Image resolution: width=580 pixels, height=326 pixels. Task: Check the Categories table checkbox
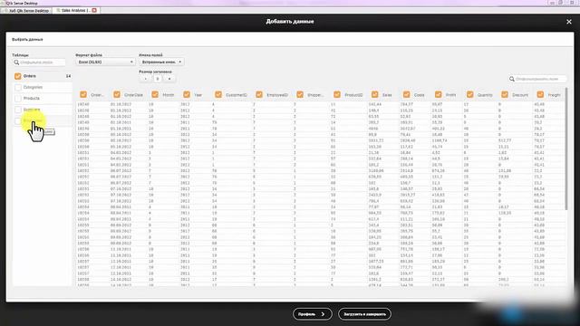pos(18,87)
